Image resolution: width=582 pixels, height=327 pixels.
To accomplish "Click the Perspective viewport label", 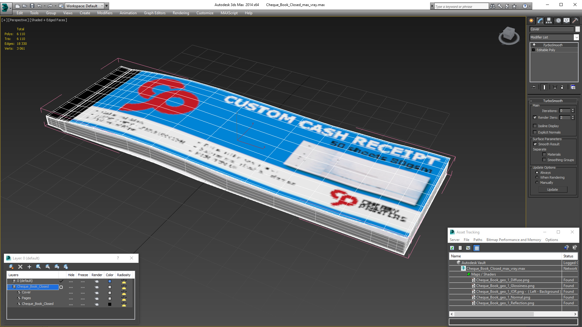I will point(18,20).
